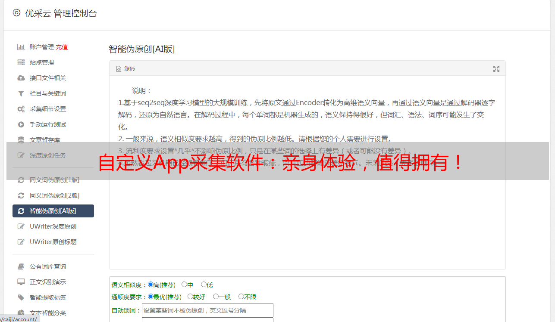Click the server icon for 站点管理
Image resolution: width=555 pixels, height=322 pixels.
click(21, 62)
